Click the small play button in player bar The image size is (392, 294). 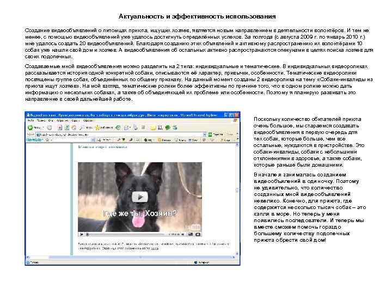tap(81, 234)
